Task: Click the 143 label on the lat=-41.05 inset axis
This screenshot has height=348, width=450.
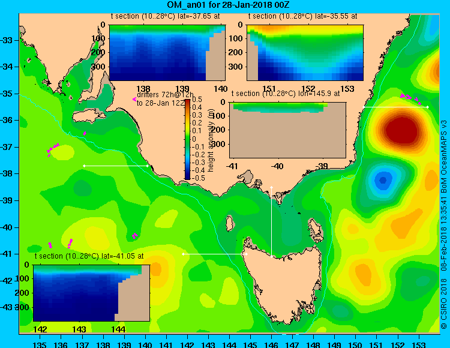Action: click(79, 329)
